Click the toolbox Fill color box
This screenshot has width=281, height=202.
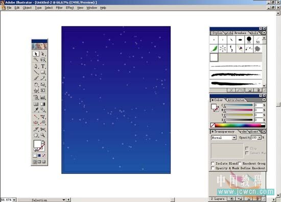pyautogui.click(x=37, y=143)
